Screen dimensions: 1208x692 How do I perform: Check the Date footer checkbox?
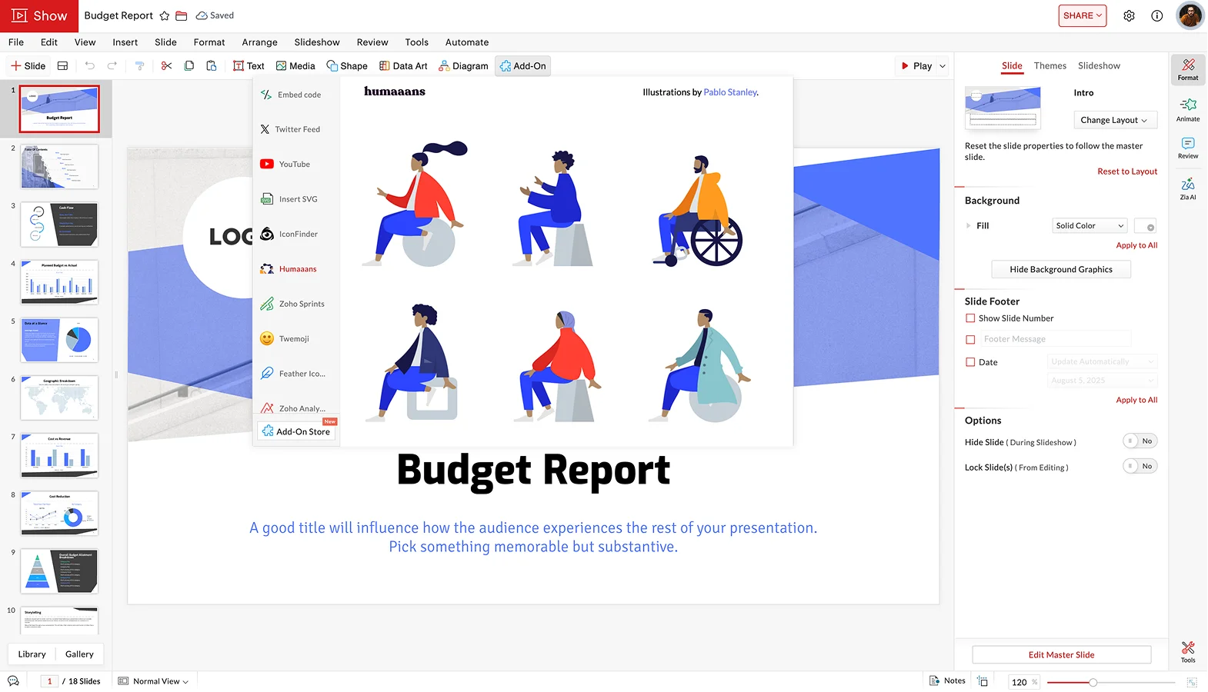point(970,362)
